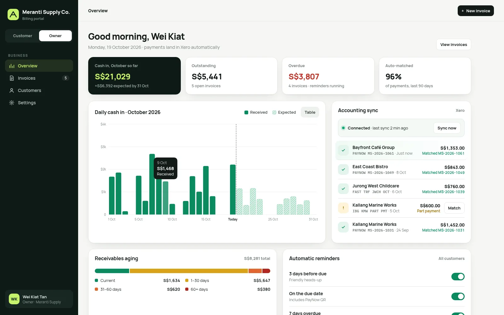Image resolution: width=504 pixels, height=315 pixels.
Task: Click the green Connected status dot
Action: [x=343, y=128]
